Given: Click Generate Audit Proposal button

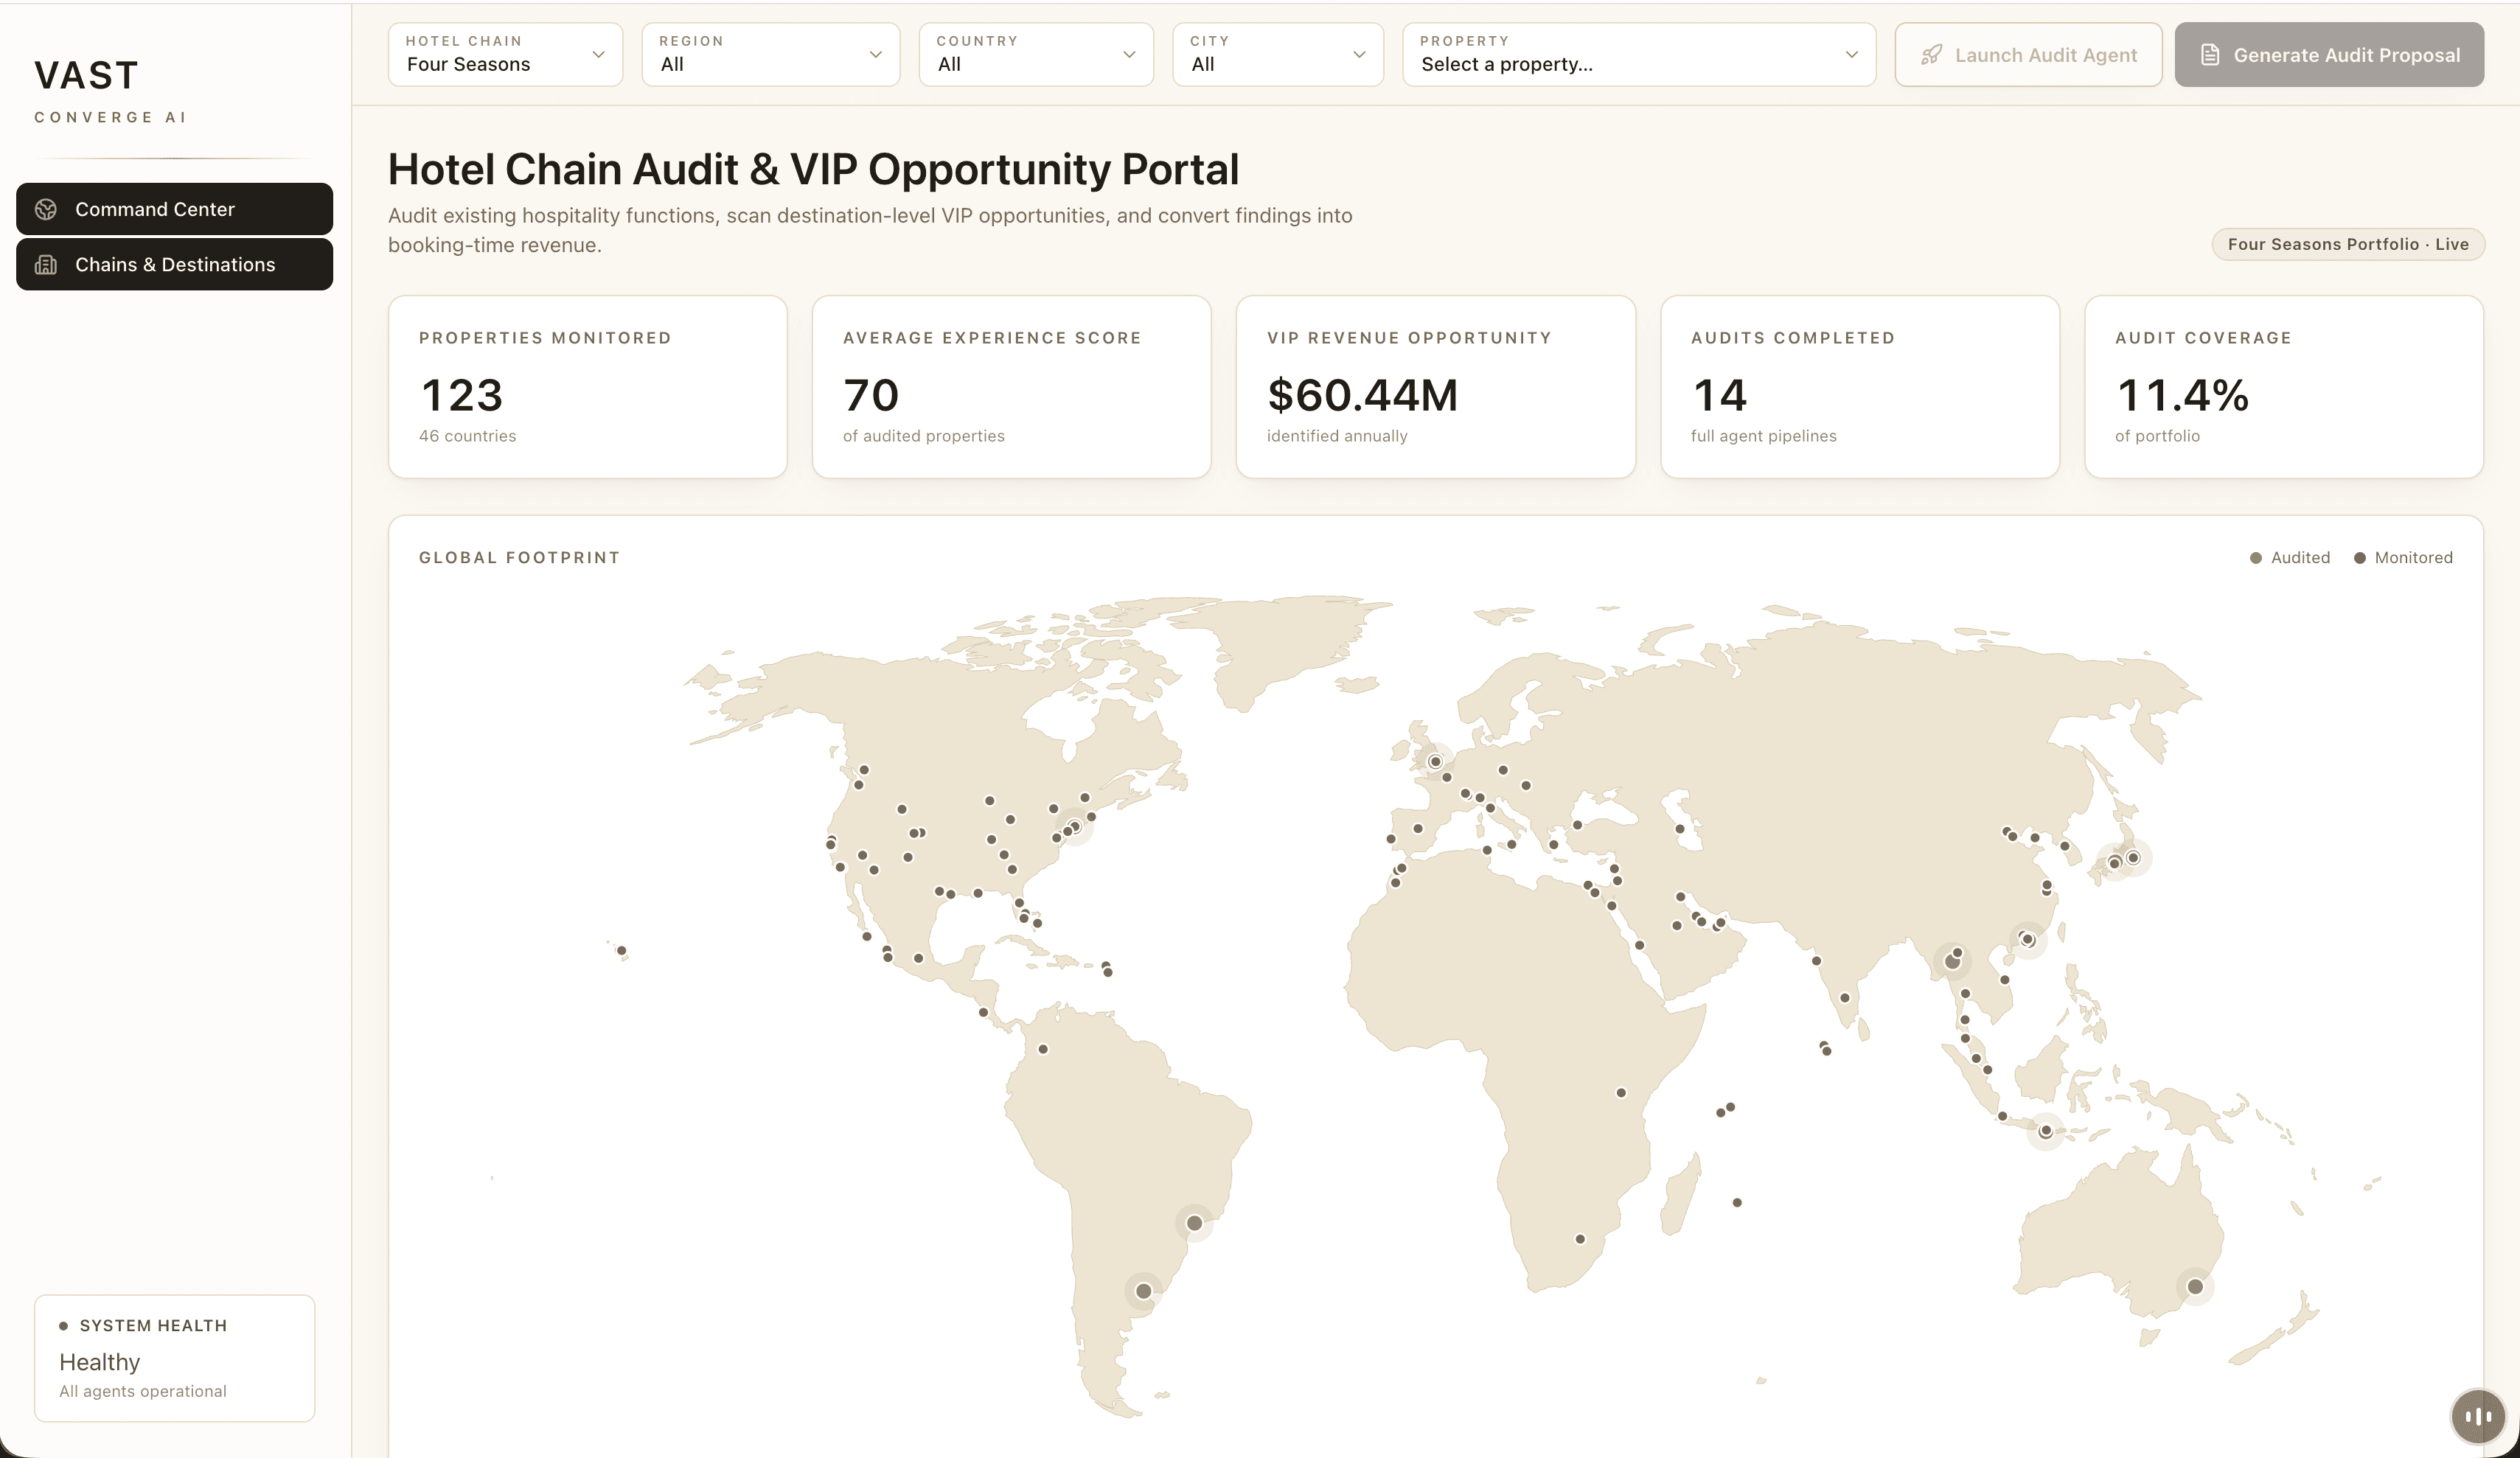Looking at the screenshot, I should [x=2329, y=54].
